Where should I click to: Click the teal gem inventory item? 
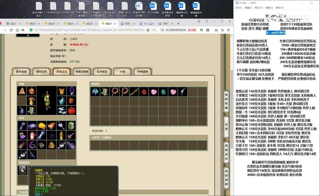coord(164,92)
